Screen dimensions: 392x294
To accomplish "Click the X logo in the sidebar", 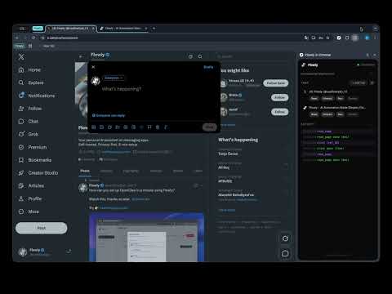I will click(x=21, y=57).
